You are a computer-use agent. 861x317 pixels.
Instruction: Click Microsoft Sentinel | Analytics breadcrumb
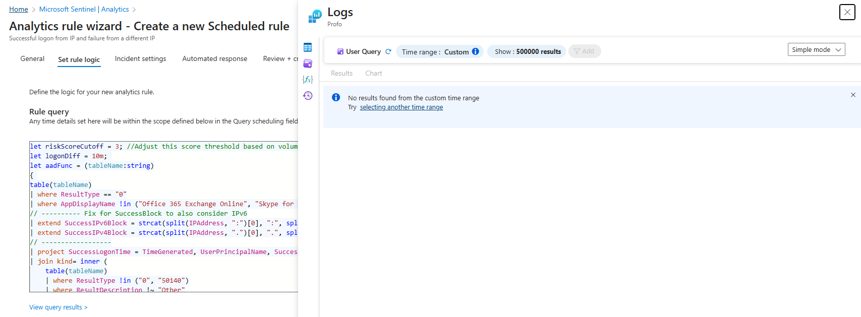(84, 9)
